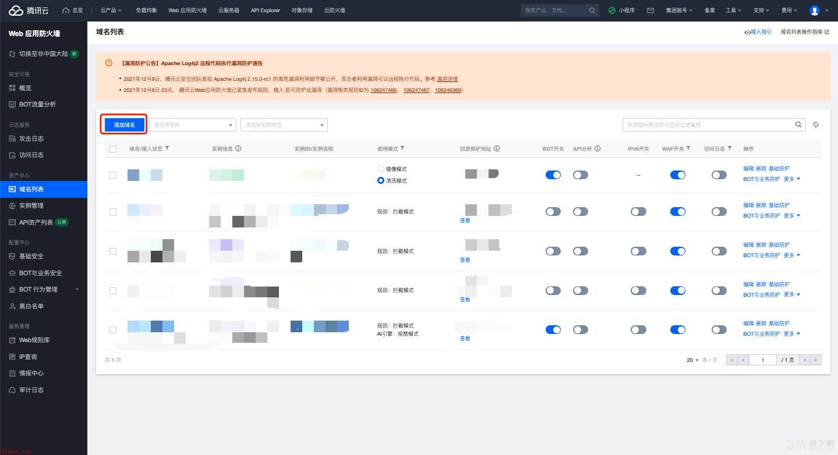838x455 pixels.
Task: Click the search magnifier in top bar
Action: coord(592,10)
